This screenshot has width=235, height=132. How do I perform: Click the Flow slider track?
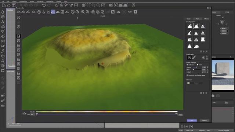coord(197,70)
